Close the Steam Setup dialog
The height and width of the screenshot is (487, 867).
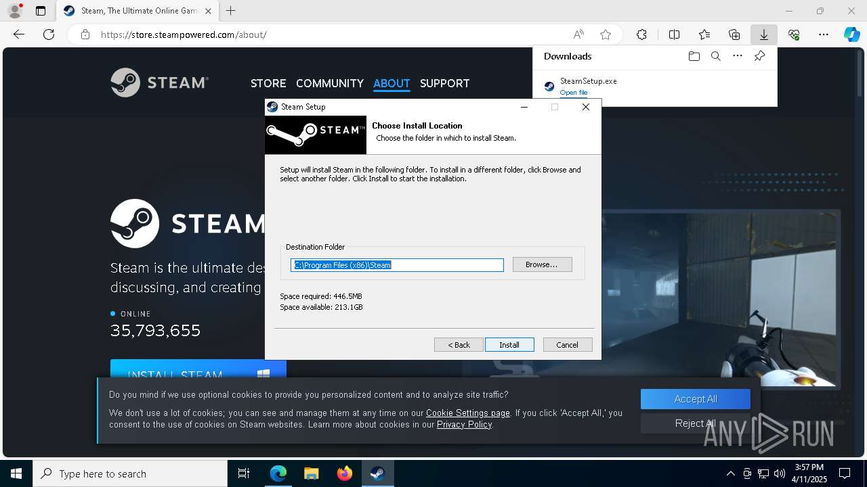(586, 107)
